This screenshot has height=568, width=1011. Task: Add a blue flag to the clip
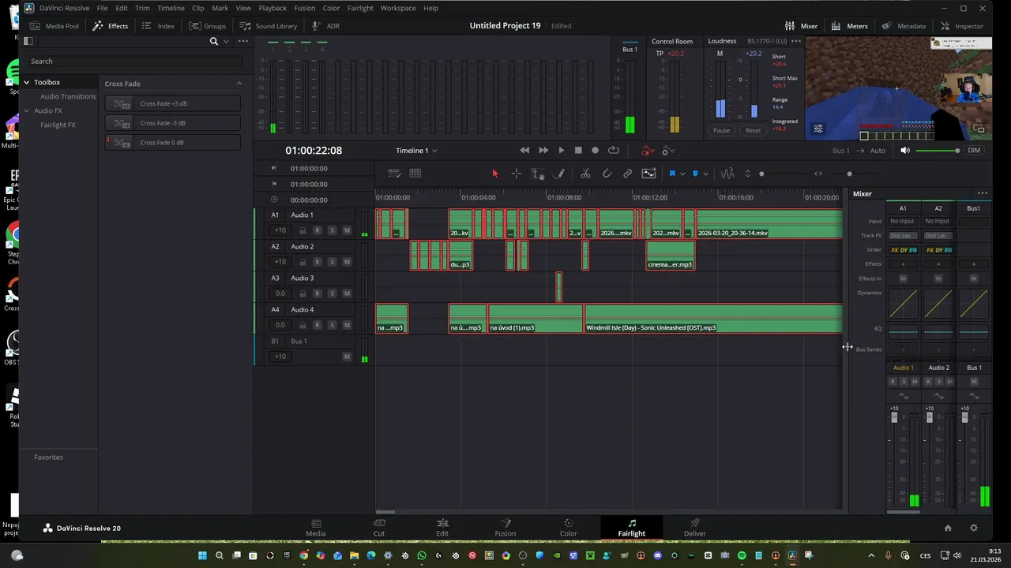[x=672, y=174]
